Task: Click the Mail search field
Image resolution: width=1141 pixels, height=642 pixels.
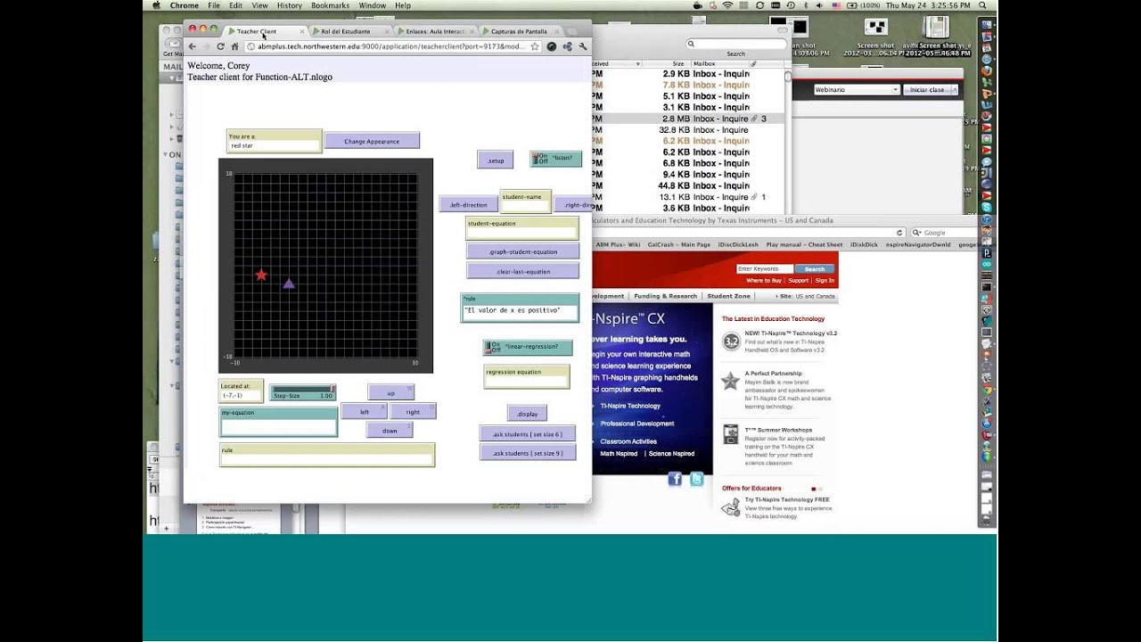Action: (x=735, y=43)
